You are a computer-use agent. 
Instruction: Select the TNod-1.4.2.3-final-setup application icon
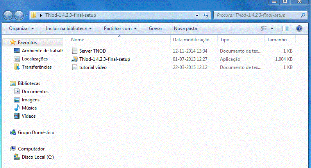(x=75, y=59)
